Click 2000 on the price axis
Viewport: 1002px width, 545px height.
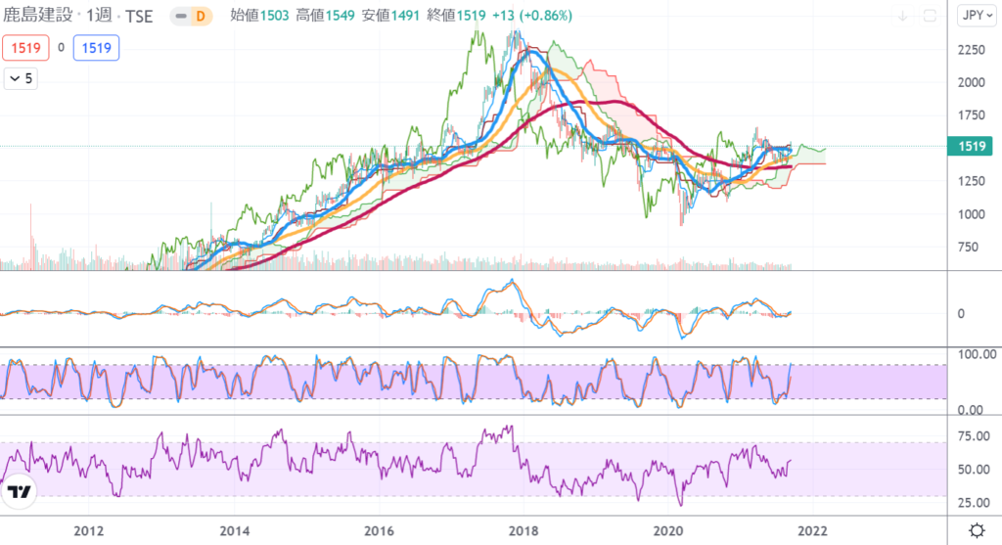972,82
